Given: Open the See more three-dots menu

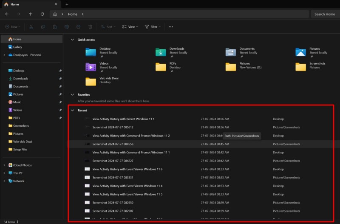Looking at the screenshot, I should point(171,27).
